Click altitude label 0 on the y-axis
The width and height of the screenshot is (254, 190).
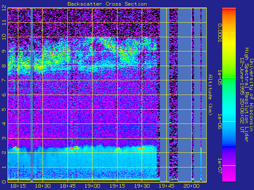point(4,182)
